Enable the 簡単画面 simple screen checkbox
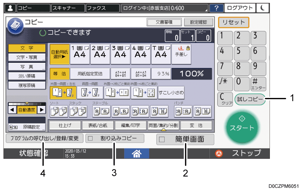The width and height of the screenshot is (300, 190). click(162, 139)
